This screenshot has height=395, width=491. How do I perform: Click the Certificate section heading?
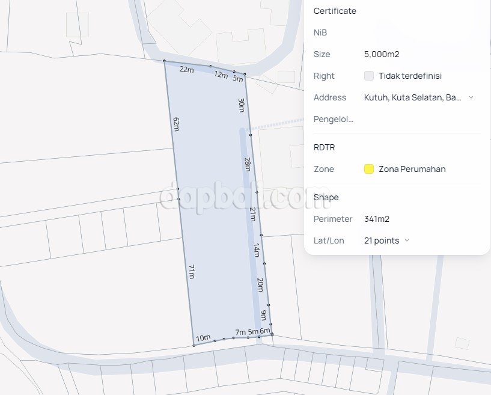(x=335, y=11)
